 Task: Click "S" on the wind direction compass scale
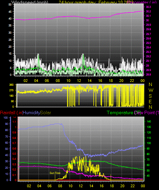(150, 96)
